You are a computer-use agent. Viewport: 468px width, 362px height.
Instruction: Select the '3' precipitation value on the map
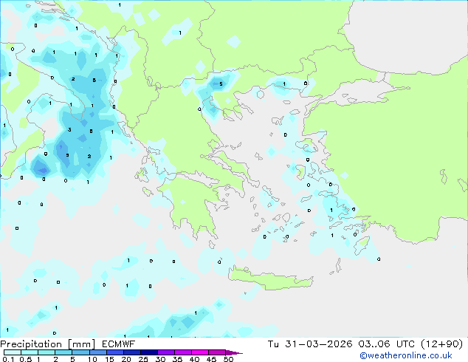69,129
